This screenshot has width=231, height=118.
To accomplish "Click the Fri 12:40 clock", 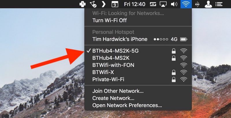I will tap(135, 4).
